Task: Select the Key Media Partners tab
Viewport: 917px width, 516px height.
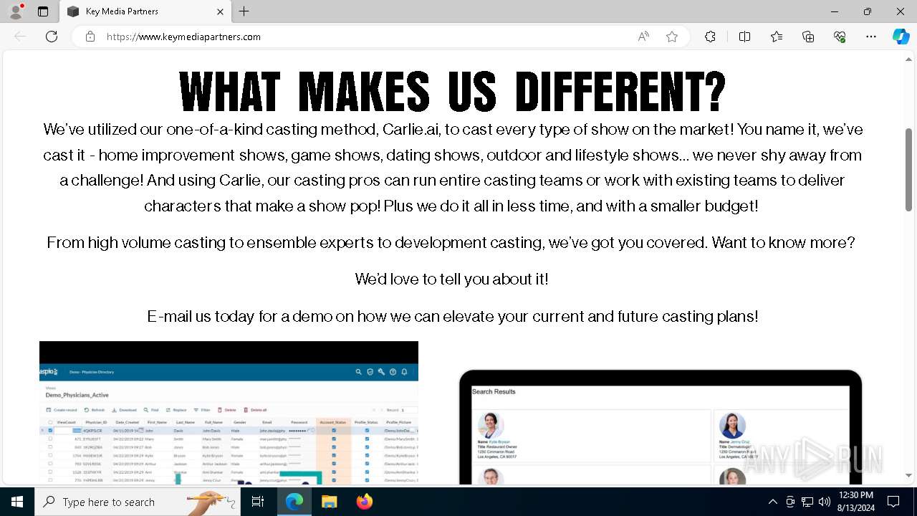Action: [145, 11]
